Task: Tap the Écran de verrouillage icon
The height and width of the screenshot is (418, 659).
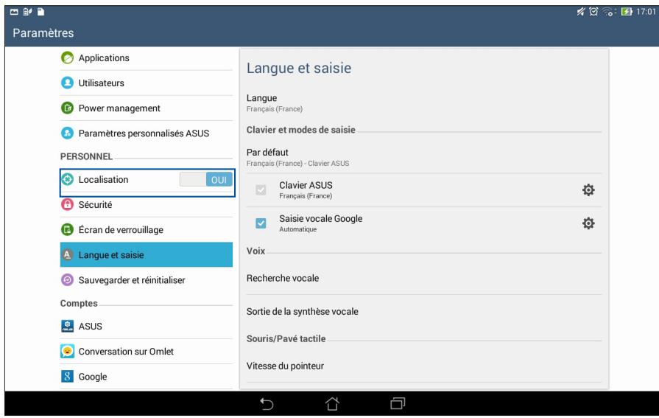Action: (x=67, y=229)
